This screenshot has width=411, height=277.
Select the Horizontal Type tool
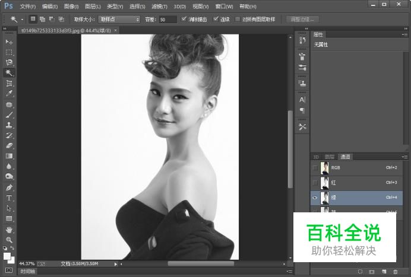[9, 198]
